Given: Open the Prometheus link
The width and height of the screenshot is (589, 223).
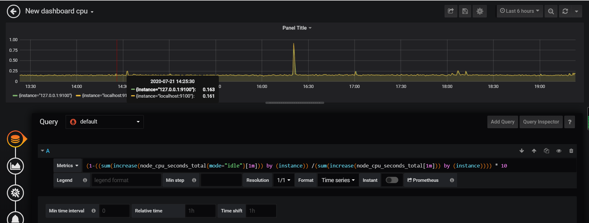Looking at the screenshot, I should point(423,180).
